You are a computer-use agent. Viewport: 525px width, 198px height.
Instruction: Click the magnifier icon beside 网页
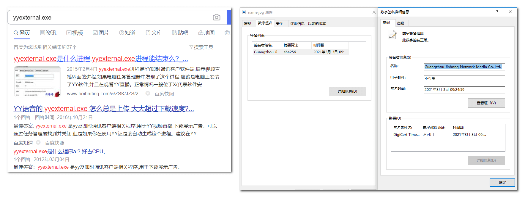pyautogui.click(x=16, y=33)
